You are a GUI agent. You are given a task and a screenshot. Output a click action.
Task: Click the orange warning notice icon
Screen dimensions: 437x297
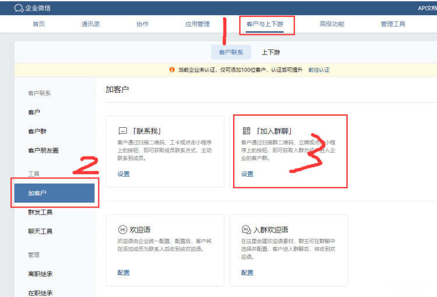(x=172, y=70)
